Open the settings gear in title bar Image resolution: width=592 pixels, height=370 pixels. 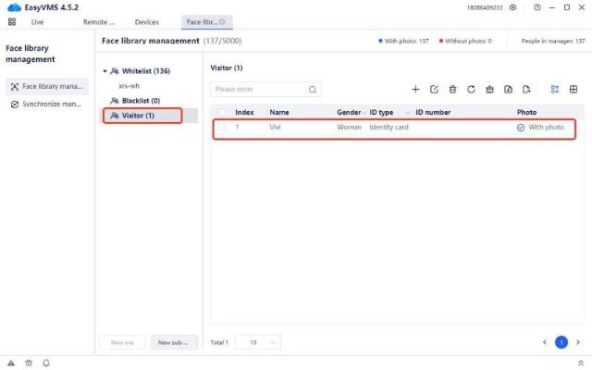click(513, 7)
